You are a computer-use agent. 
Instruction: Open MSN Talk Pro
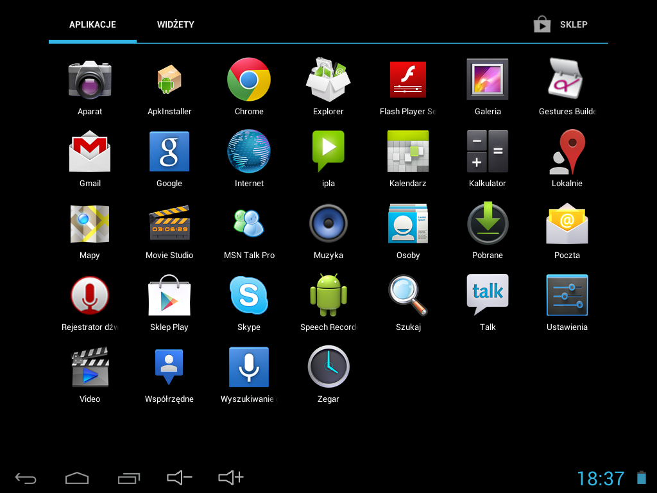click(x=249, y=223)
